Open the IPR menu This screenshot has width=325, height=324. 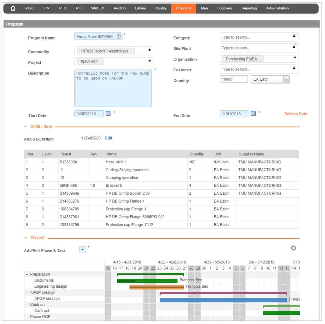[47, 8]
